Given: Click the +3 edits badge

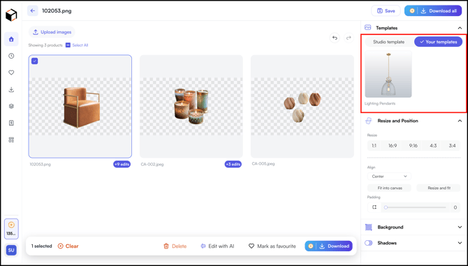Looking at the screenshot, I should point(233,164).
